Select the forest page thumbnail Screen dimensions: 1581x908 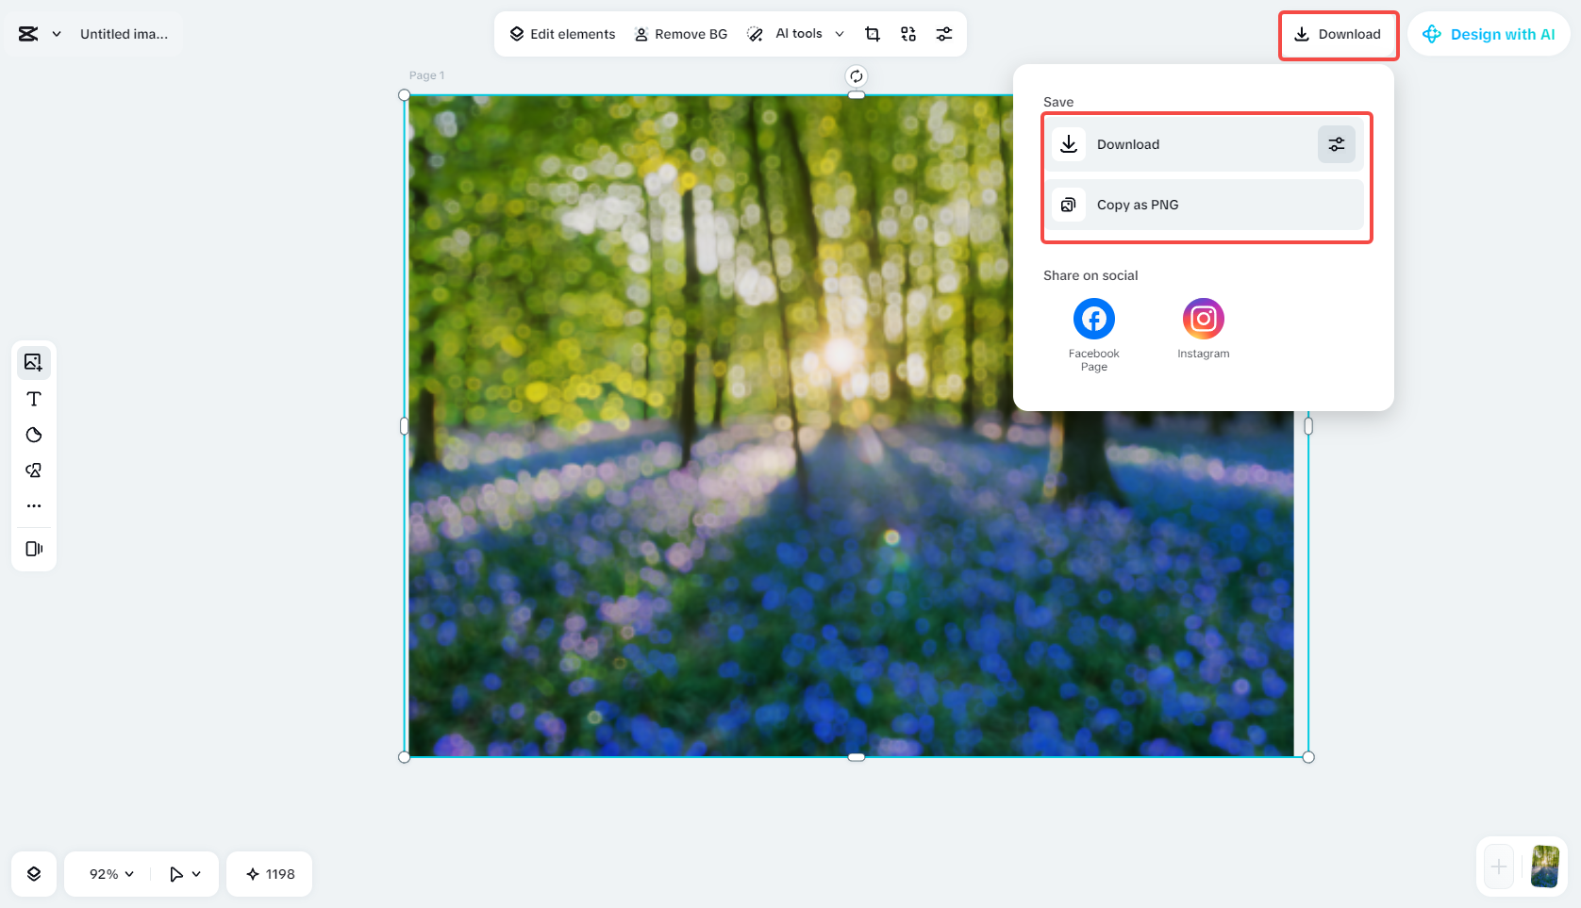[x=1544, y=867]
